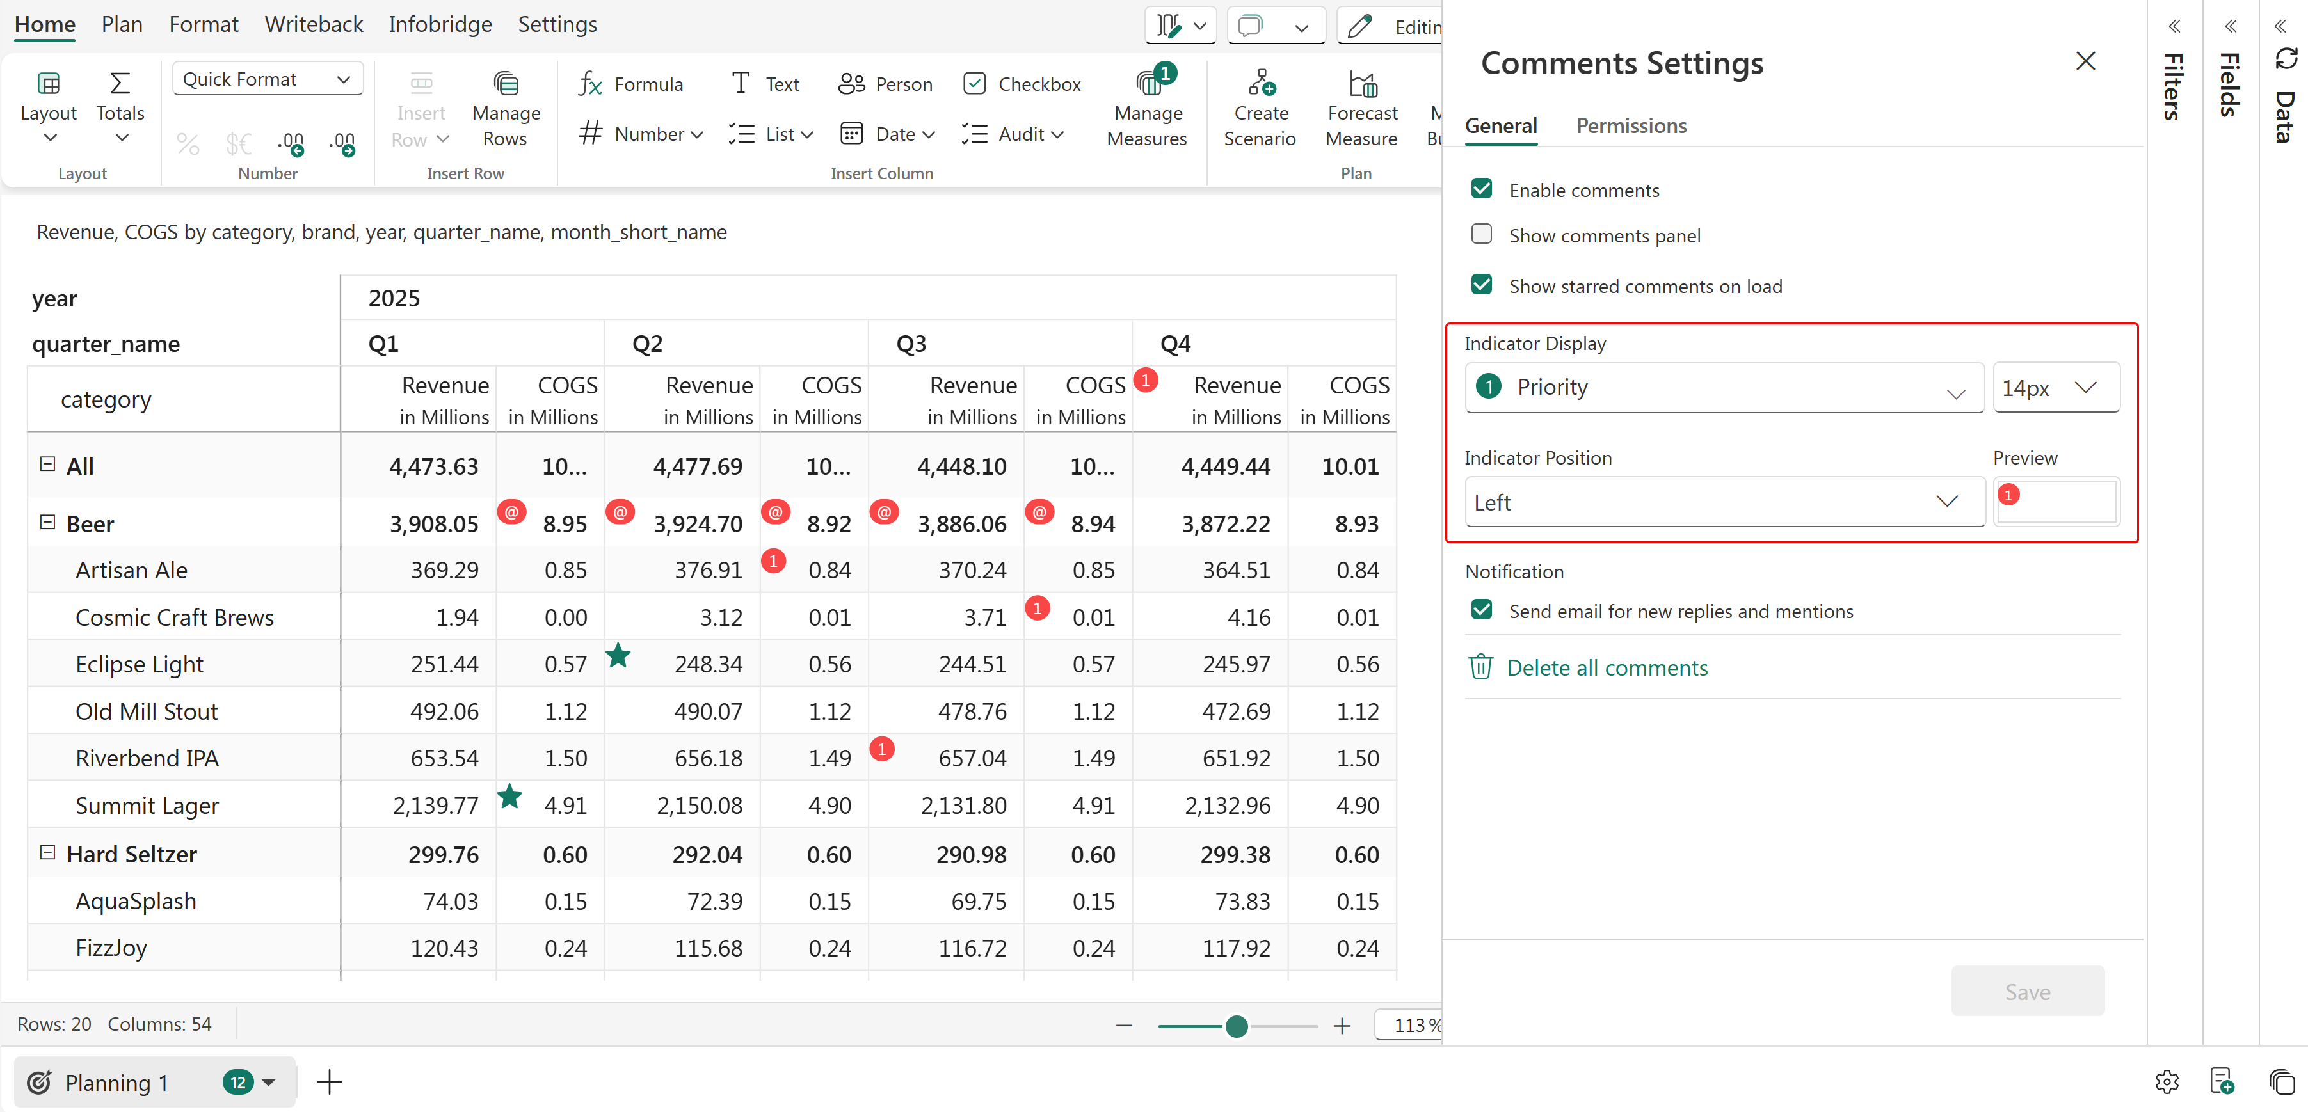Switch to the Permissions tab
Image resolution: width=2308 pixels, height=1112 pixels.
pos(1631,125)
